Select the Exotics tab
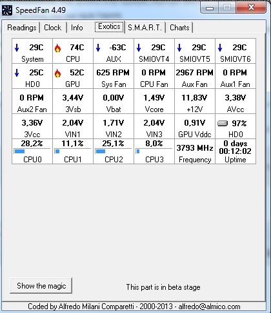 [109, 27]
